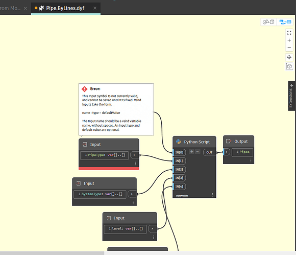Switch to graph view navigation
296x255 pixels.
click(x=285, y=22)
